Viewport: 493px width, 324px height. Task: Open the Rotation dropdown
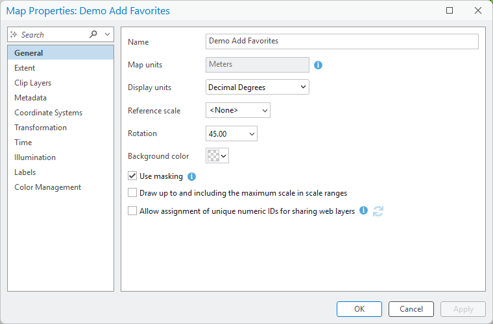tap(231, 133)
